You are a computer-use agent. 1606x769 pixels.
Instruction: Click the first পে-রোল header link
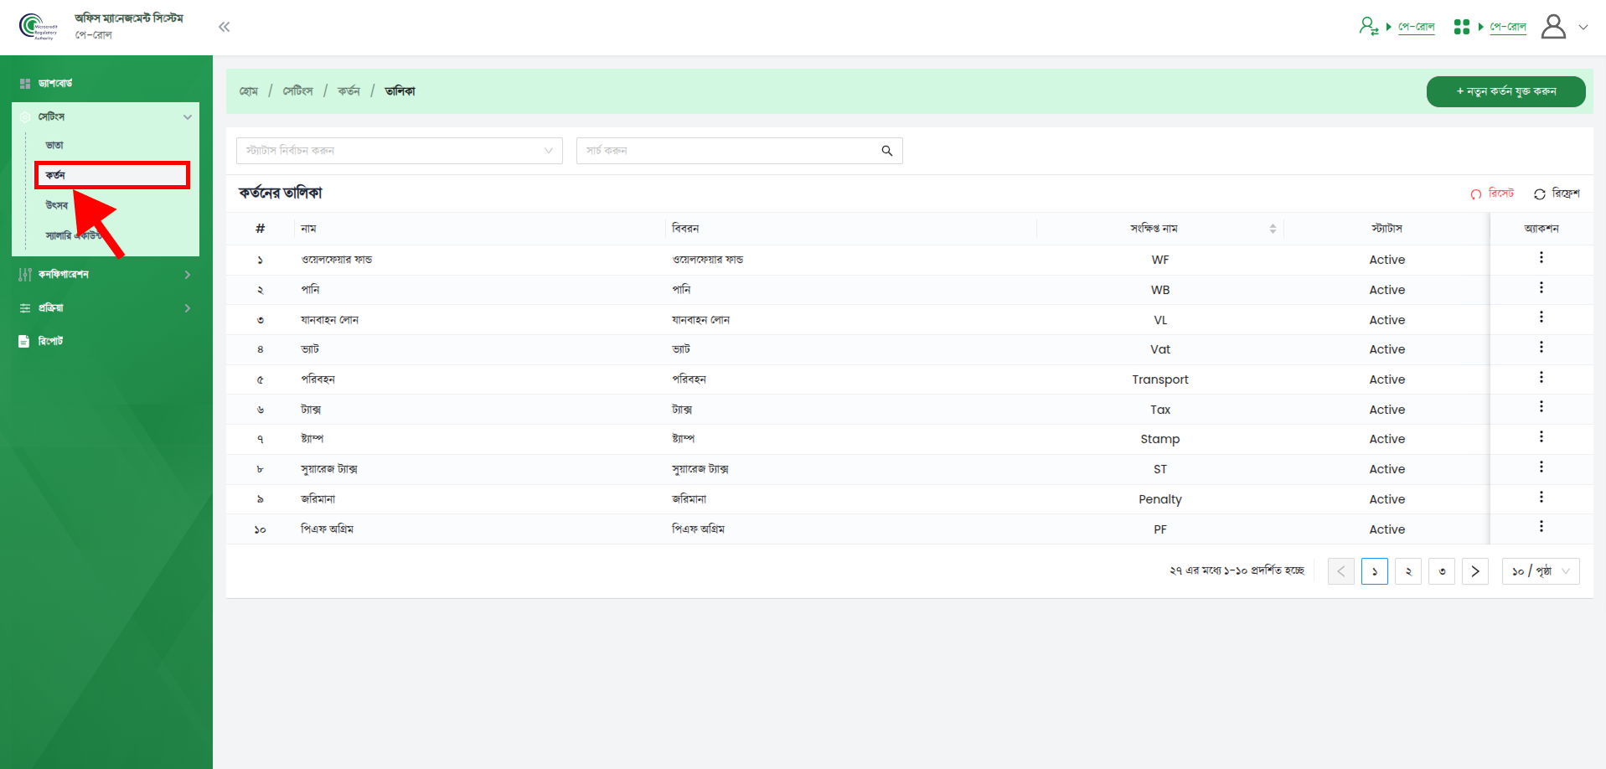1416,27
